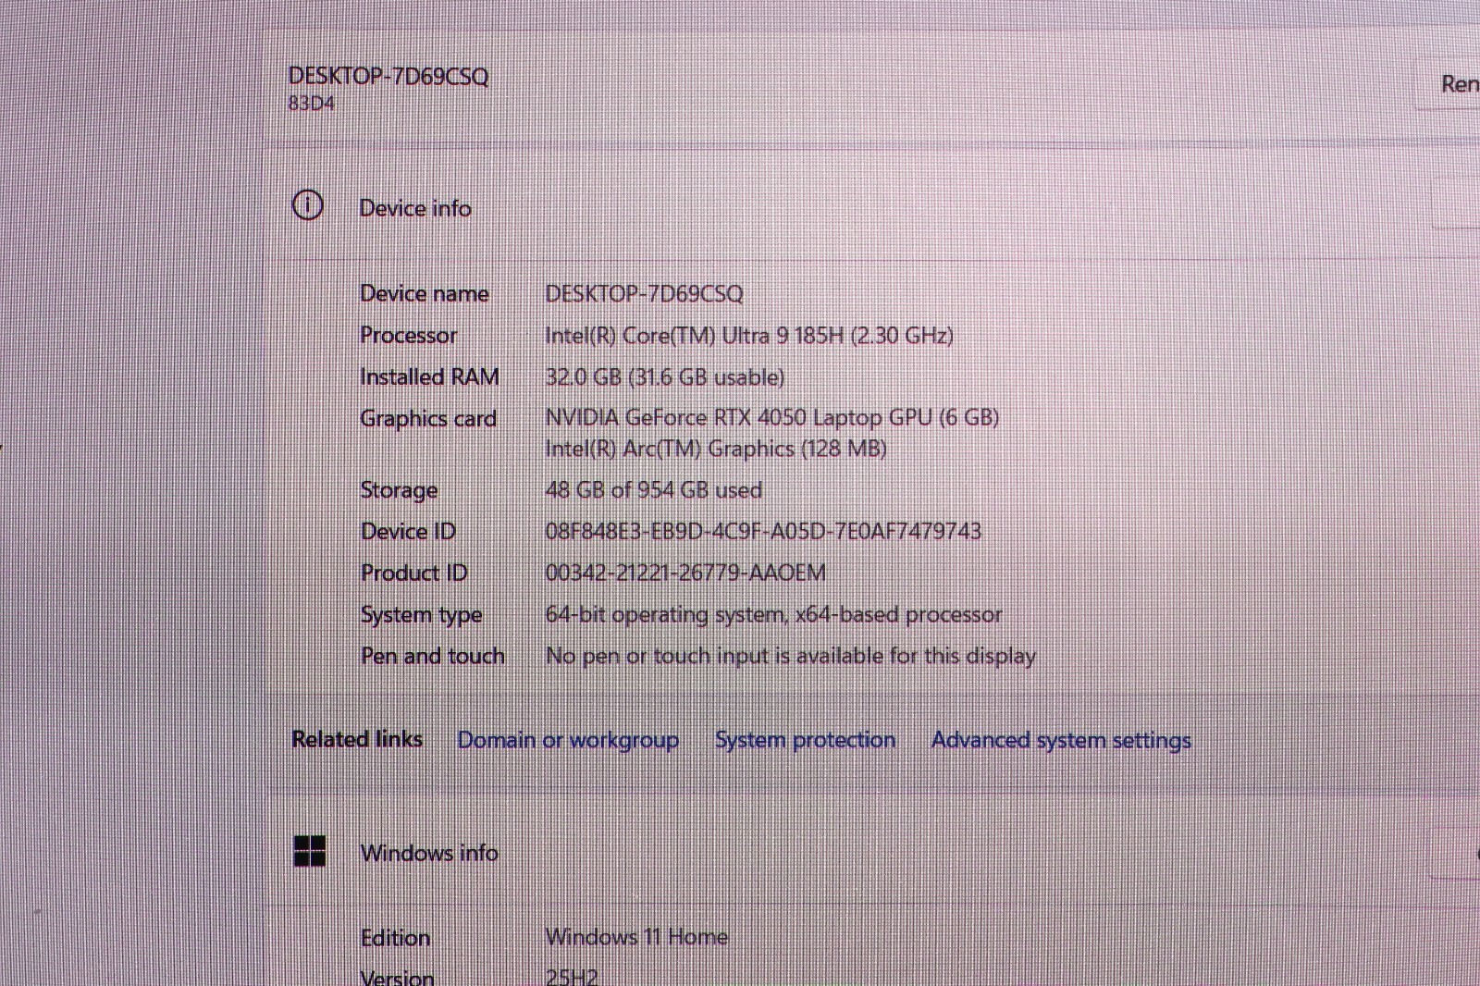Select the Windows 11 Home edition value
The height and width of the screenshot is (986, 1480).
point(636,937)
